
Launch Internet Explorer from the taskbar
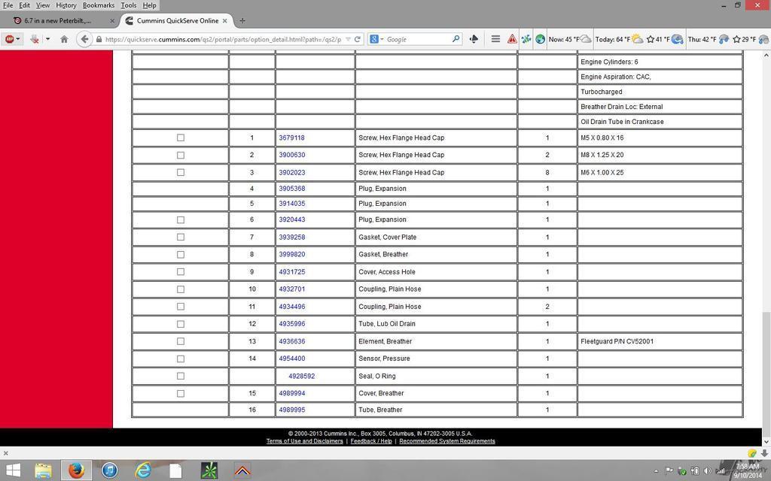tap(142, 470)
